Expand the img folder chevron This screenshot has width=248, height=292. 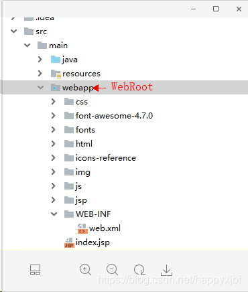[x=53, y=172]
